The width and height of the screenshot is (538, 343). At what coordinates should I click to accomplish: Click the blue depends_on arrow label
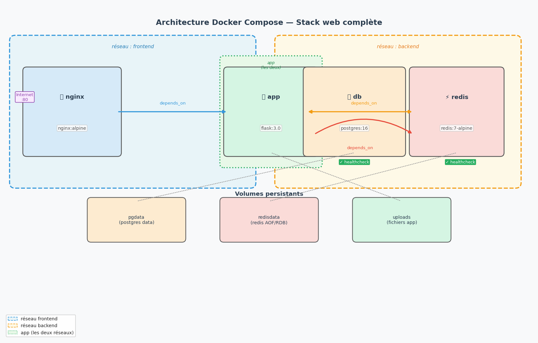[172, 104]
